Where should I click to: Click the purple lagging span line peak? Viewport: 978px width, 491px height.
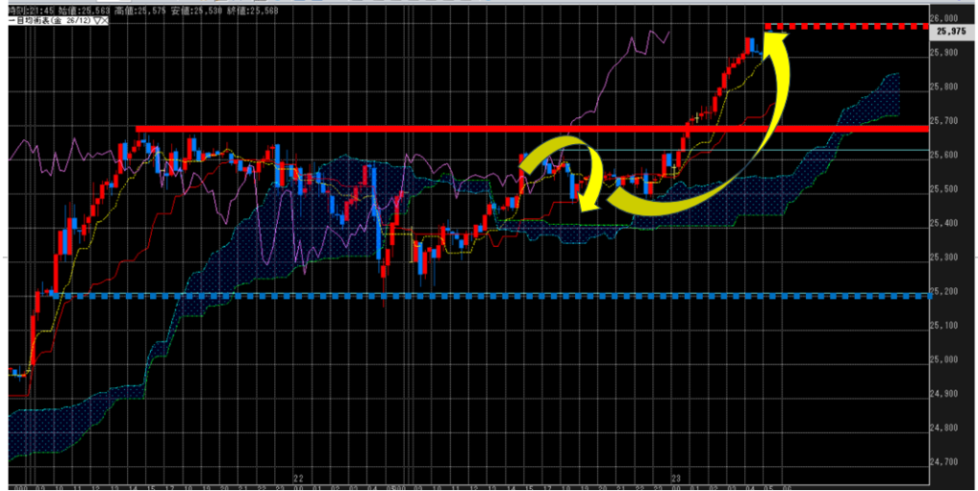point(631,40)
